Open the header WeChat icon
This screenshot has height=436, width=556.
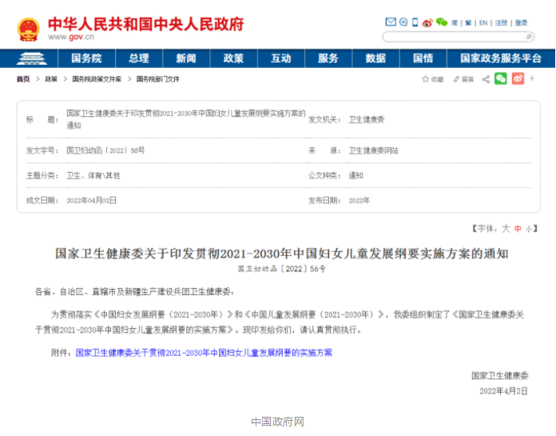pos(442,22)
